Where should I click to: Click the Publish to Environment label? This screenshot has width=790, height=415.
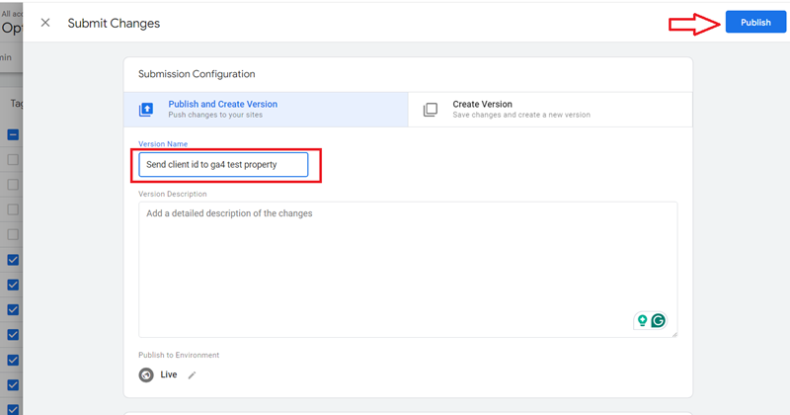179,355
